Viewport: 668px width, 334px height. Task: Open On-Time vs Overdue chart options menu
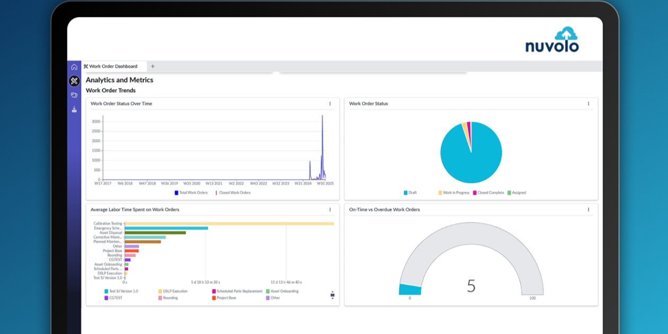pyautogui.click(x=588, y=210)
